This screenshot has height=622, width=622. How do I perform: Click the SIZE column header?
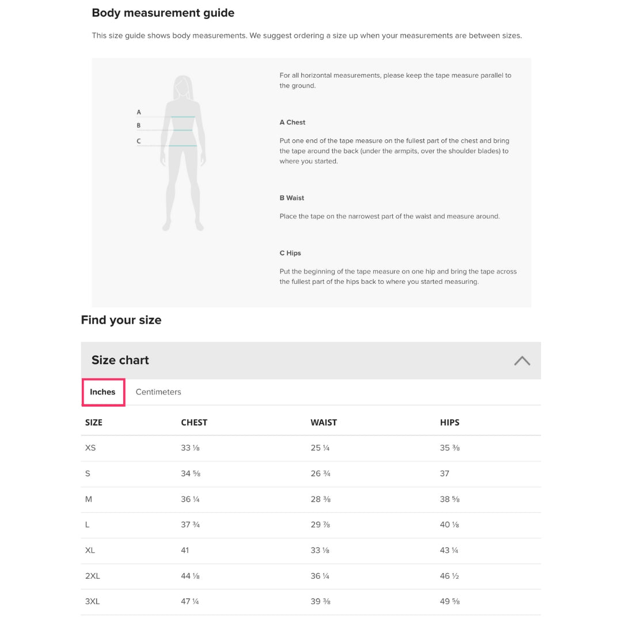pyautogui.click(x=94, y=423)
